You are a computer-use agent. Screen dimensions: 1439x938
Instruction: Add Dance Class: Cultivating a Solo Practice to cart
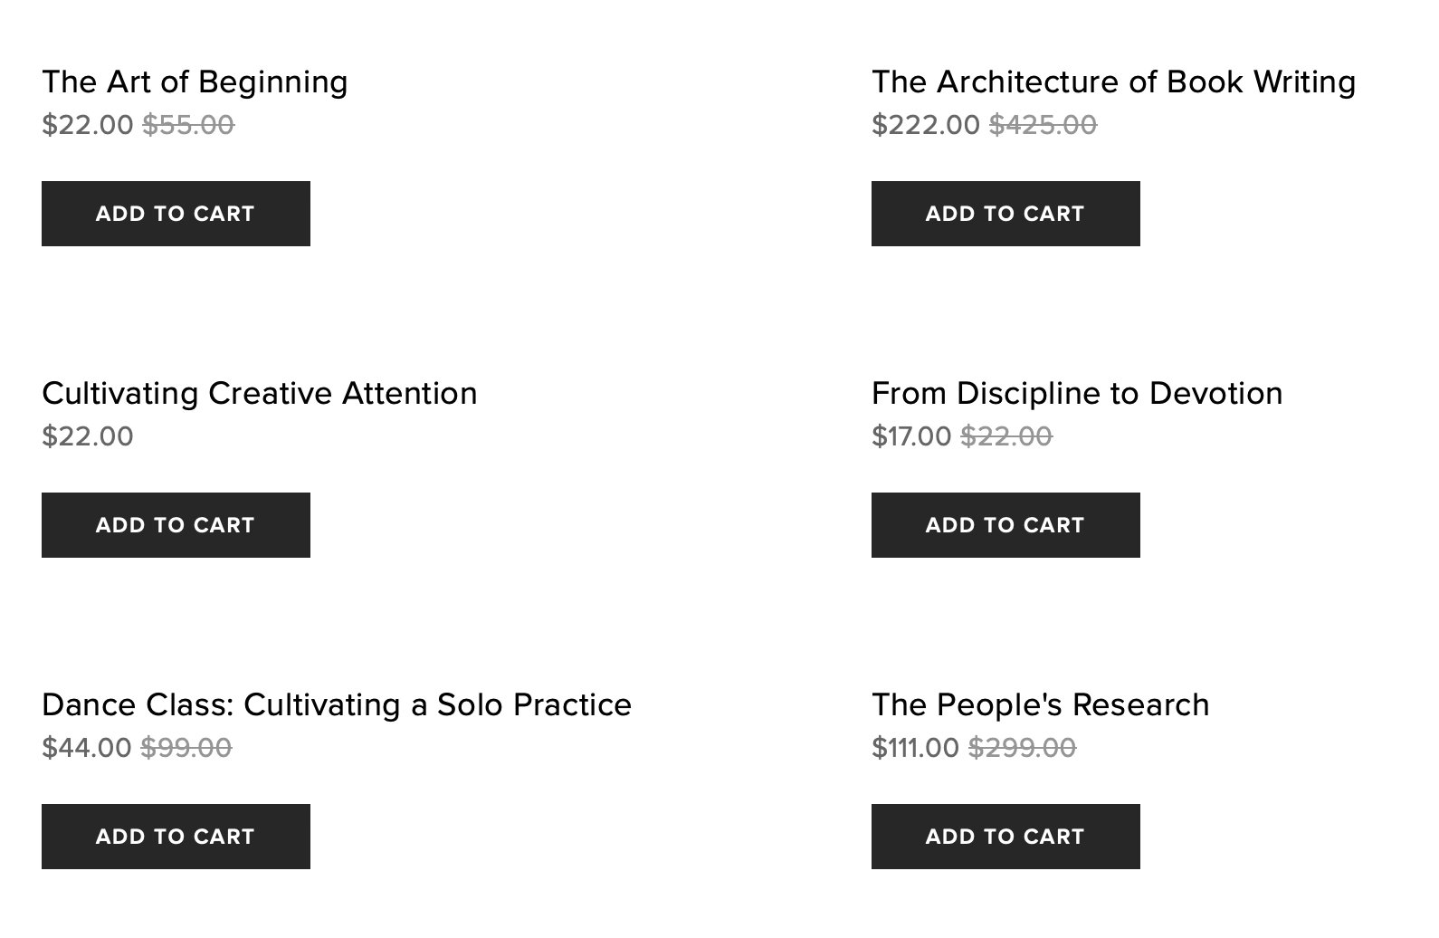[x=176, y=837]
